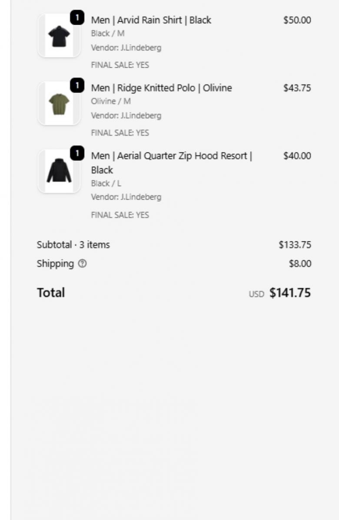
Task: Click the Shipping label text
Action: 56,263
